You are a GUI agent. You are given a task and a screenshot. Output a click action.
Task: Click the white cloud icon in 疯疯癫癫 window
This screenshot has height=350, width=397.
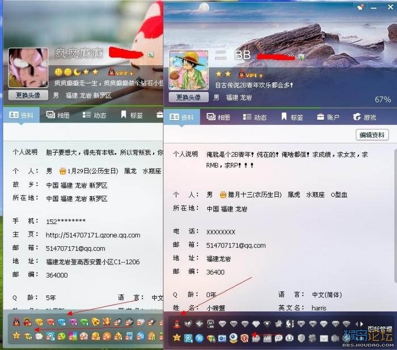39,336
